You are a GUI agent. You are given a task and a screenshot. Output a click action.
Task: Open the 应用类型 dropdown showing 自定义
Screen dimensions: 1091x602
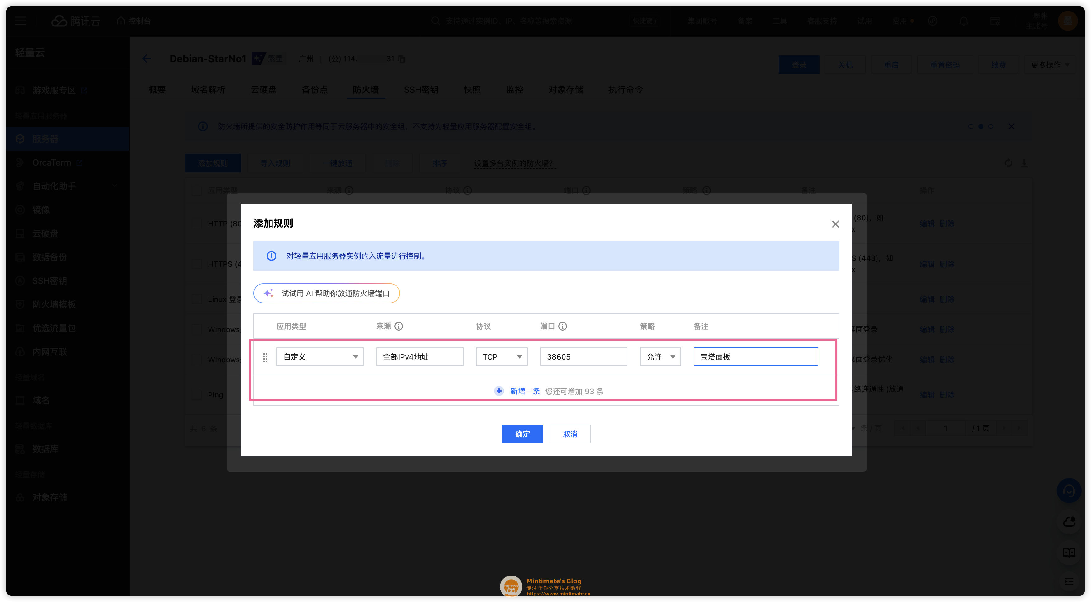(320, 357)
